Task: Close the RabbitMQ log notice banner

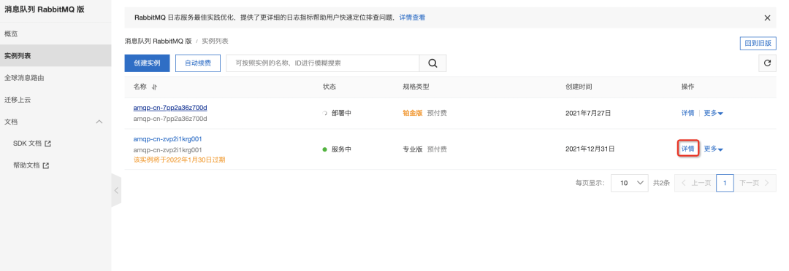Action: coord(767,17)
